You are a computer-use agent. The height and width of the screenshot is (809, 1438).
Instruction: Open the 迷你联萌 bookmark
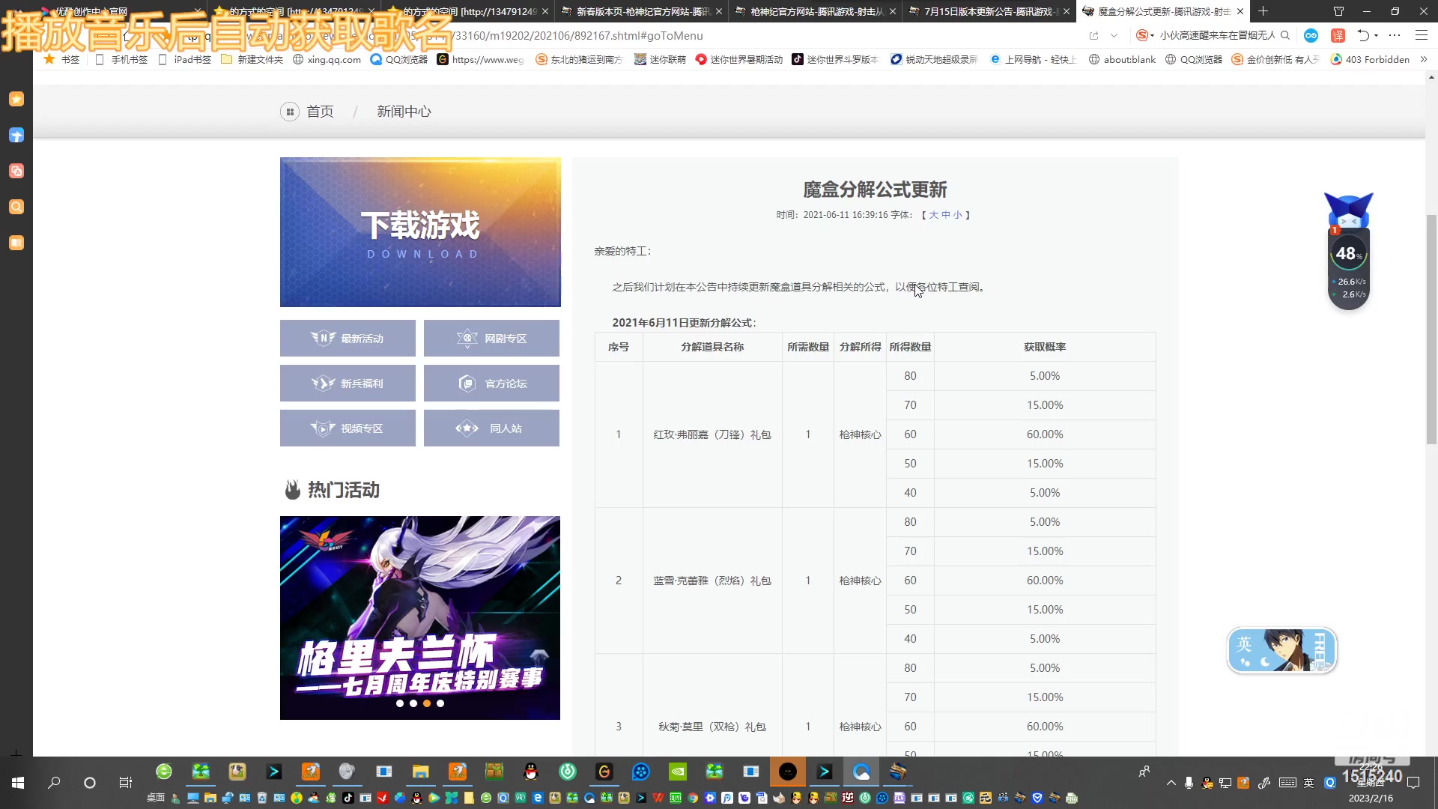tap(660, 59)
